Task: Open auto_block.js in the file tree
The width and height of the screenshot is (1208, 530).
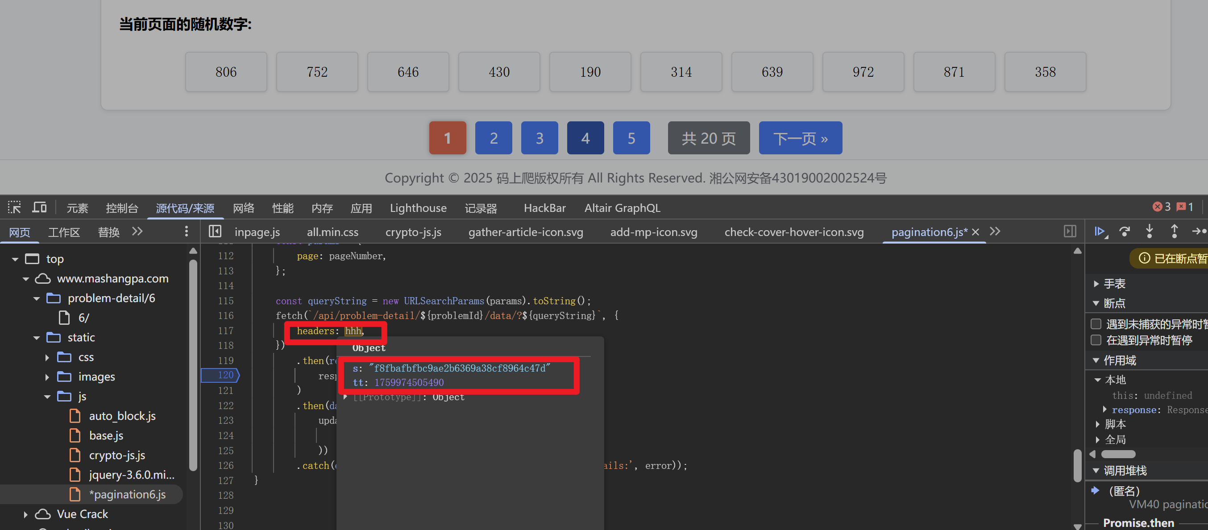Action: 122,416
